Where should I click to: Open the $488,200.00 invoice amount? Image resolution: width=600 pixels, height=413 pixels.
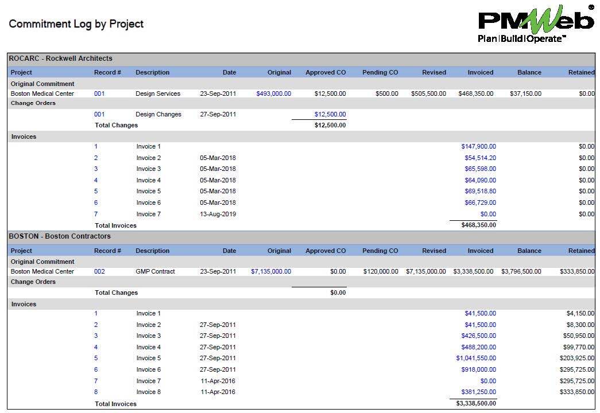(478, 347)
